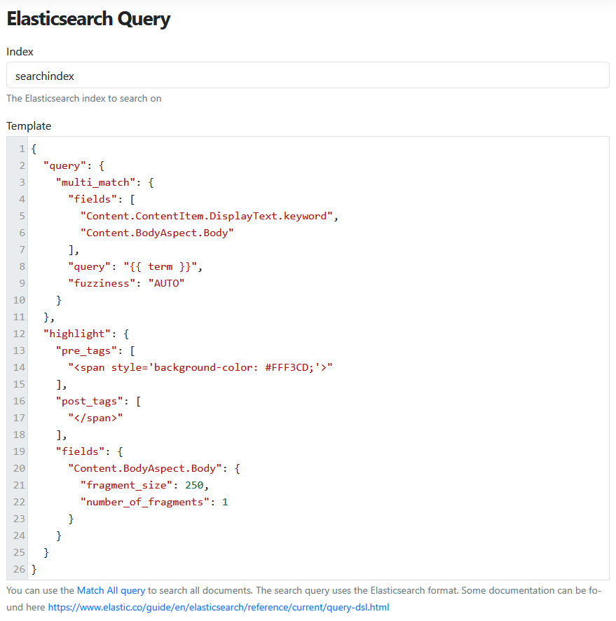
Task: Click the Index input field containing searchindex
Action: pyautogui.click(x=307, y=76)
